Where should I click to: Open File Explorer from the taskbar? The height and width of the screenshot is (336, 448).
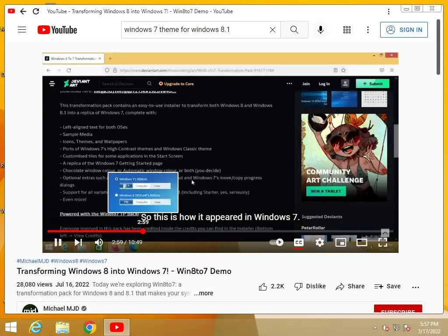click(x=62, y=327)
